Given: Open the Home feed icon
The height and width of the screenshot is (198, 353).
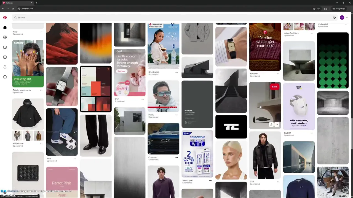Looking at the screenshot, I should (x=5, y=28).
